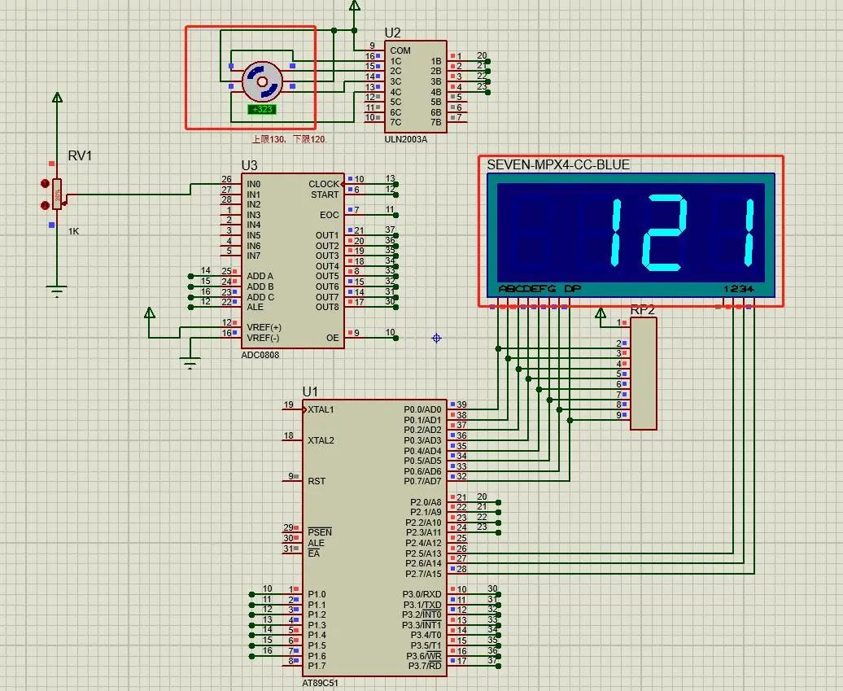This screenshot has height=691, width=843.
Task: Click the P2.0/A8 pin label
Action: point(426,502)
